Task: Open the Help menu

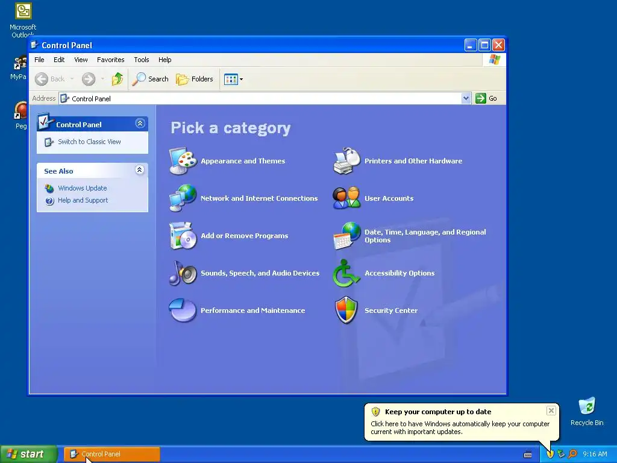Action: pos(165,60)
